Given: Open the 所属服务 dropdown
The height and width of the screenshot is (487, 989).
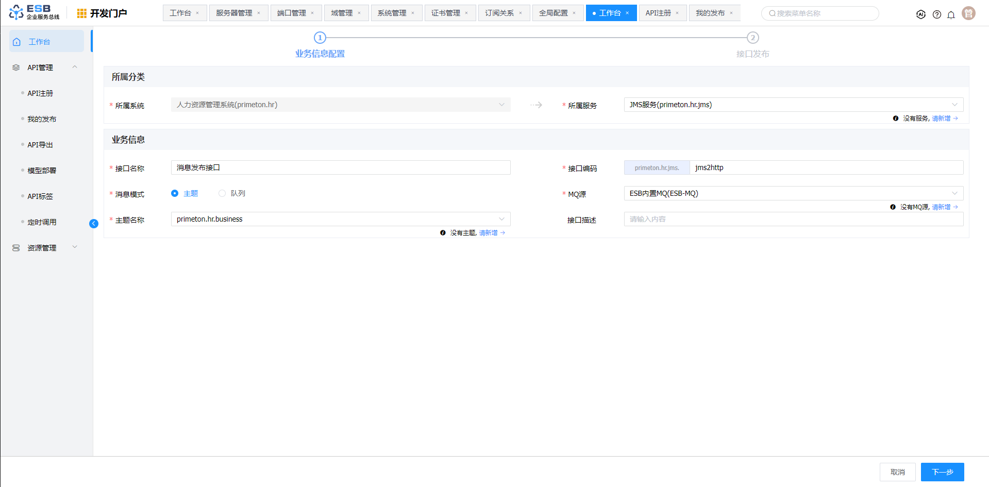Looking at the screenshot, I should point(793,105).
